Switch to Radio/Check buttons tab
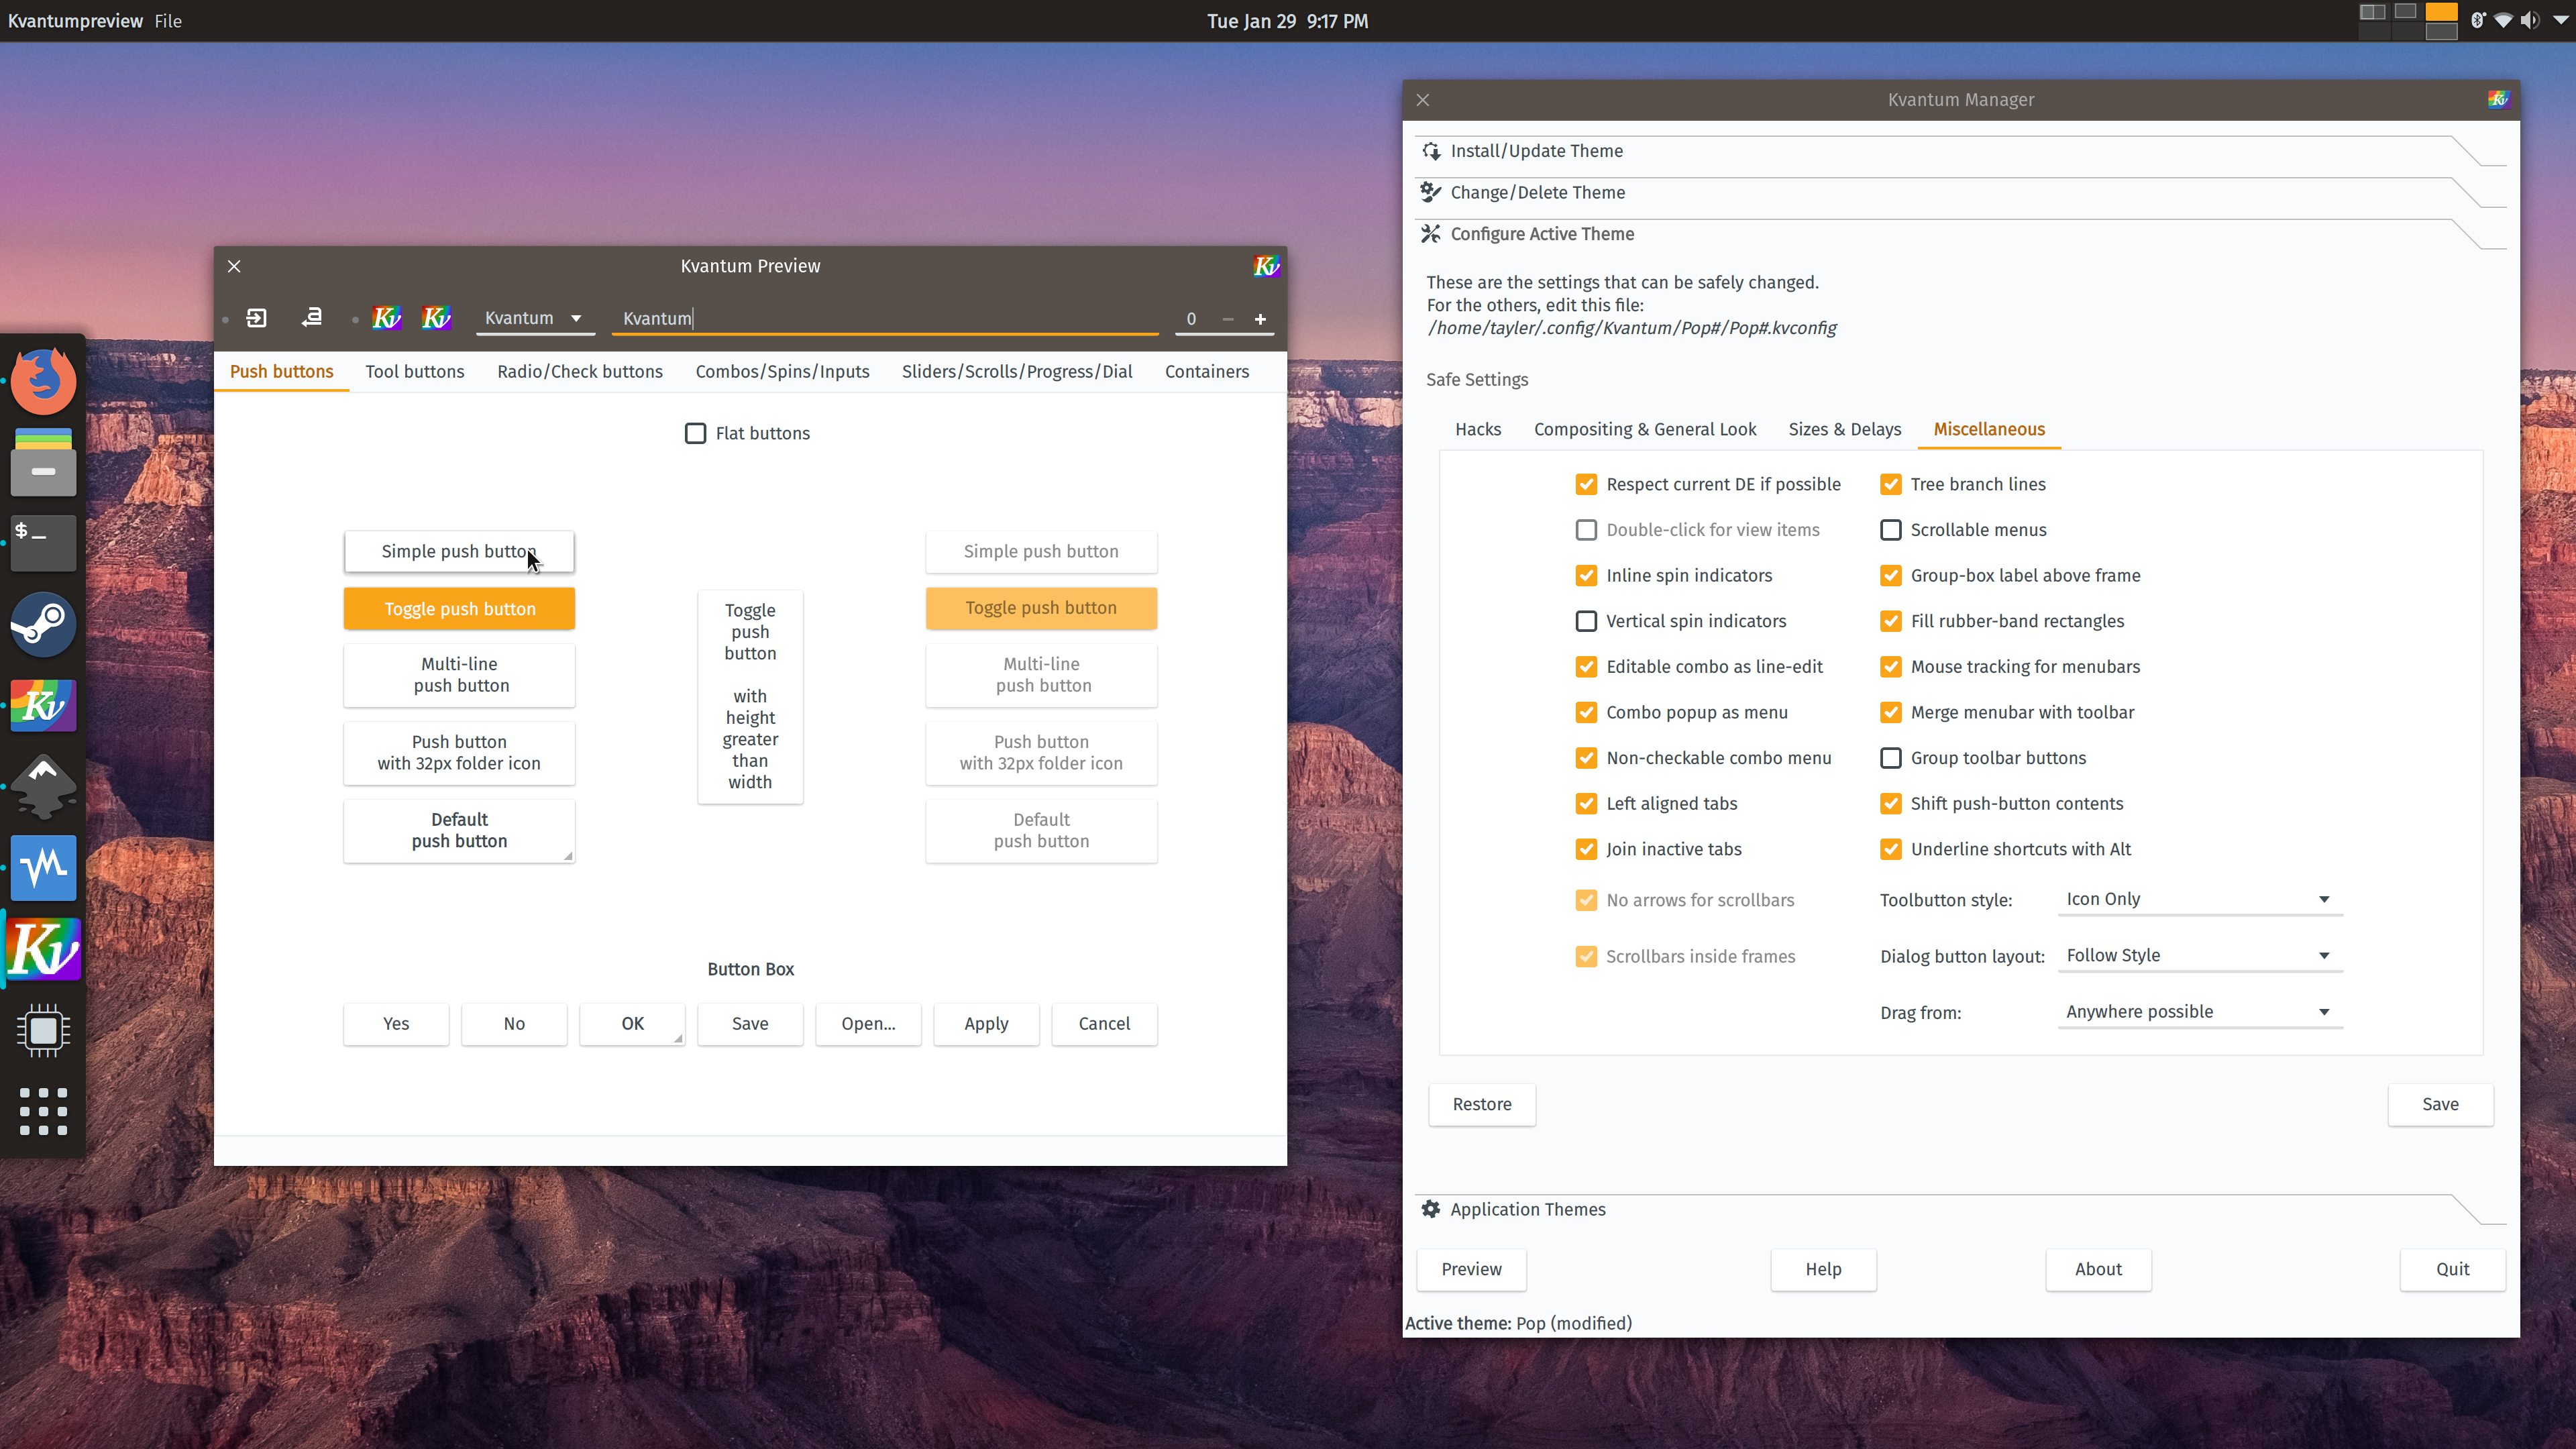 coord(580,371)
